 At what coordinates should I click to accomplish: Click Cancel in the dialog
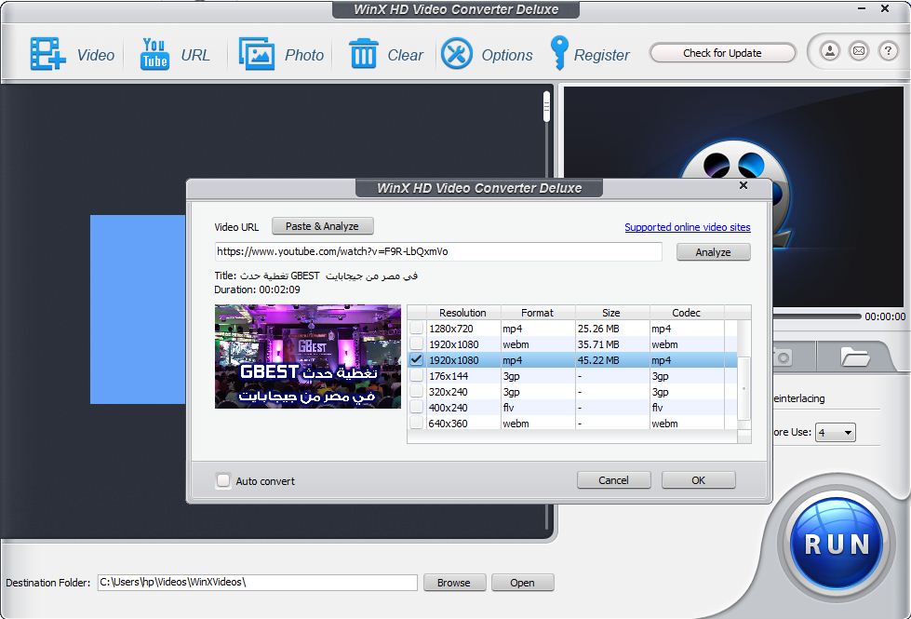click(x=613, y=480)
